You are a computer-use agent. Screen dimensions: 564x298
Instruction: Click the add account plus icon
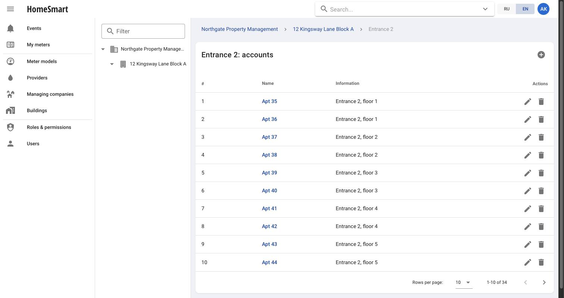[x=541, y=55]
